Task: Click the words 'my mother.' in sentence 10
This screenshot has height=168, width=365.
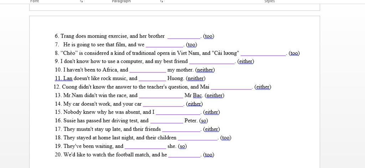Action: pos(180,70)
